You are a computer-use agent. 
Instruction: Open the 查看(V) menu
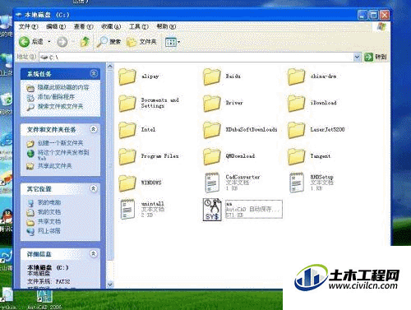tap(84, 26)
